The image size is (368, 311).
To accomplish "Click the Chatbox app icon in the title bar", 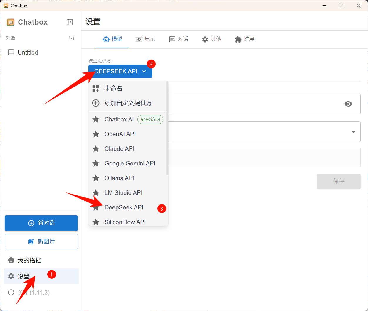I will [x=6, y=6].
